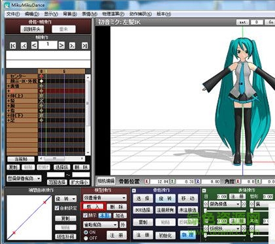
Task: Jump to first frame with |< button
Action: [13, 46]
